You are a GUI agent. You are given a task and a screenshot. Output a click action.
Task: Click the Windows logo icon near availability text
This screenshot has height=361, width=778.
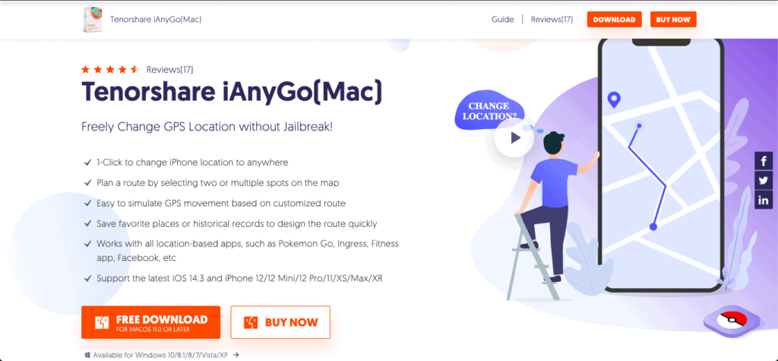point(87,355)
